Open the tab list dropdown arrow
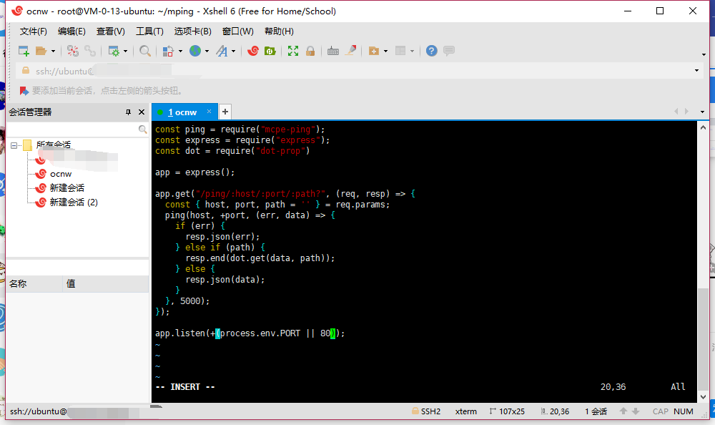Image resolution: width=715 pixels, height=425 pixels. [x=702, y=112]
